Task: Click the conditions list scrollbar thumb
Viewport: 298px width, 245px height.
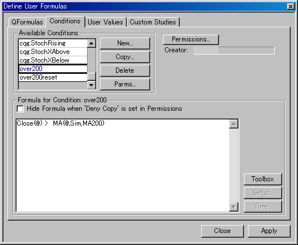Action: click(x=92, y=77)
